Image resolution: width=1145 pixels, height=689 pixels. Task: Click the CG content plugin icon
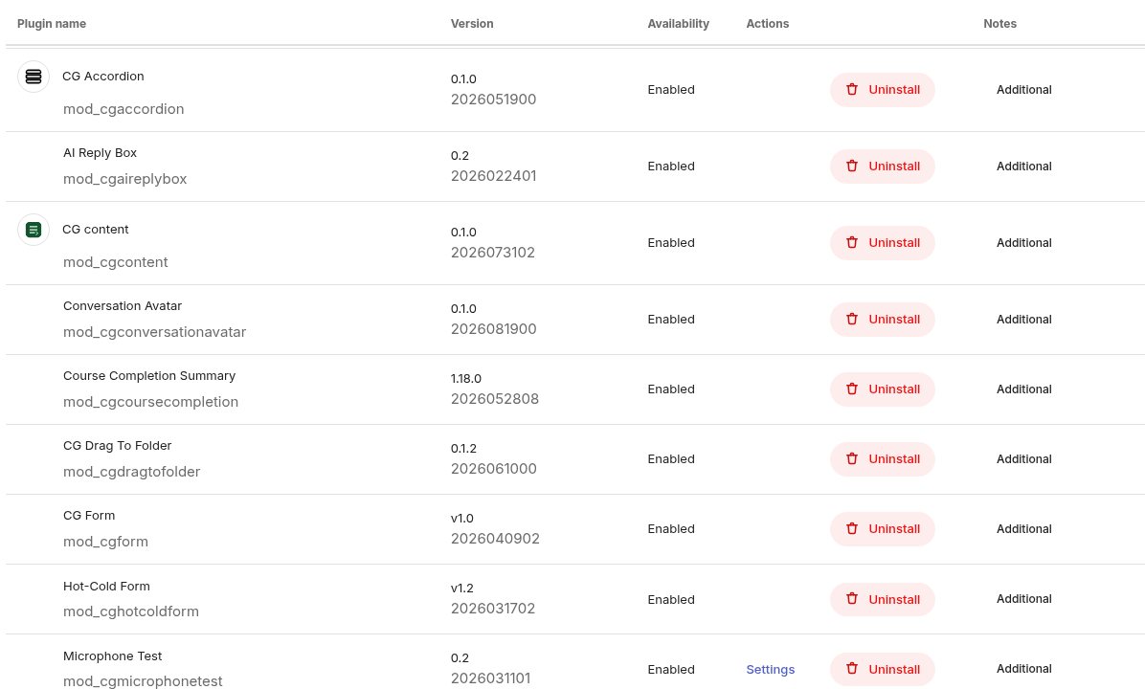[x=33, y=230]
